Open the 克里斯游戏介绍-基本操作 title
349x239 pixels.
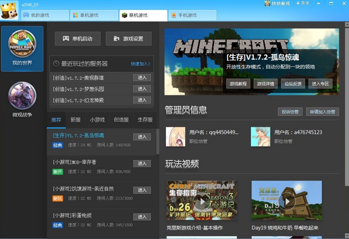pos(195,228)
